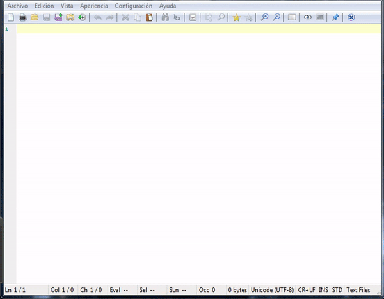Click 'Ch 1 / 0' status field
Screen dimensions: 384x299
pyautogui.click(x=93, y=290)
